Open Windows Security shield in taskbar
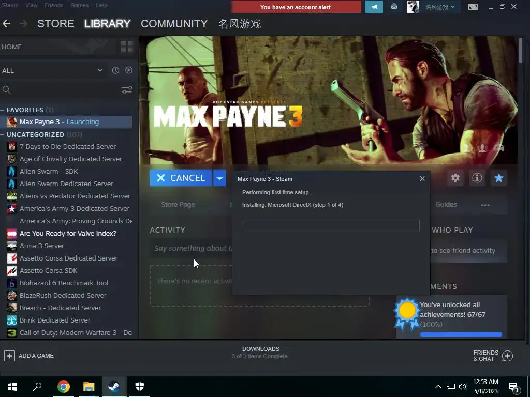This screenshot has height=397, width=530. 140,387
